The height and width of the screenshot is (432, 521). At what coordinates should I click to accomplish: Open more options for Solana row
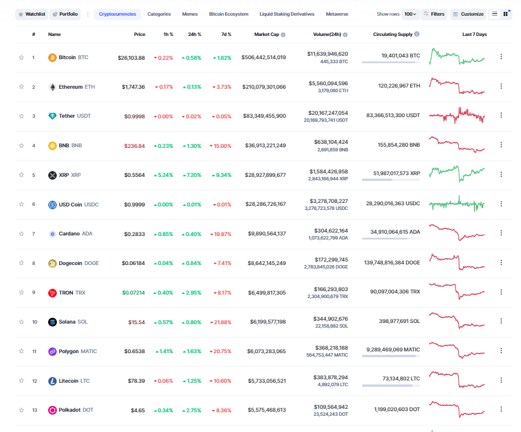click(x=501, y=321)
